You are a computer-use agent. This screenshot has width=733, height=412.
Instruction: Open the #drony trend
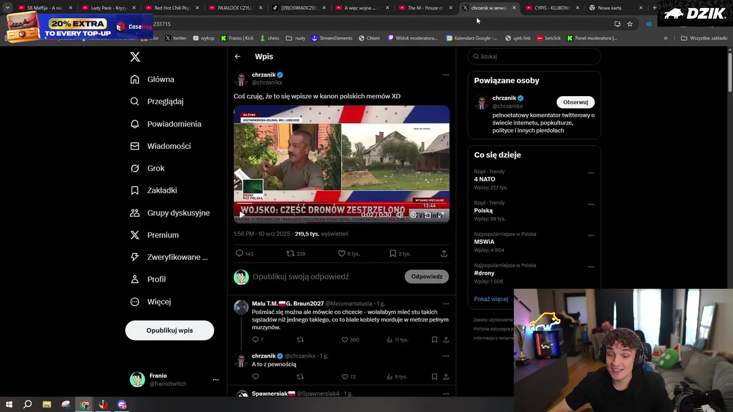point(484,273)
